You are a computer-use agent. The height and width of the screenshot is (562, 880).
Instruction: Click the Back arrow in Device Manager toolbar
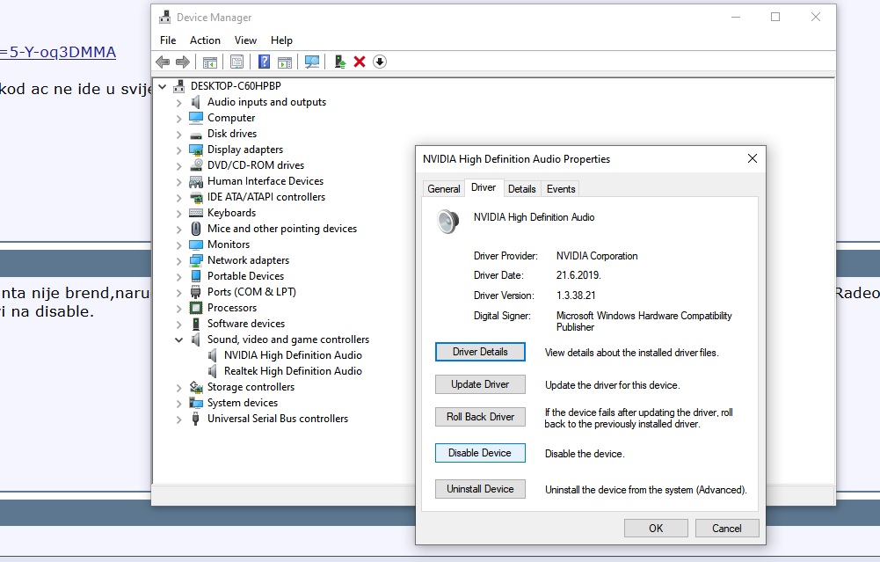[x=163, y=62]
